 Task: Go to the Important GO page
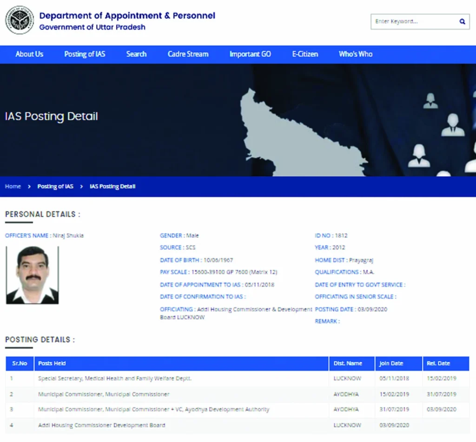click(250, 54)
